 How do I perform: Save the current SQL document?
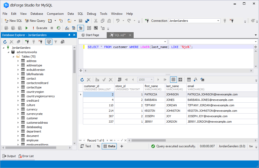(81, 20)
